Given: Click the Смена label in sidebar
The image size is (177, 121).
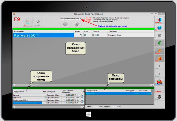Looking at the screenshot, I should (x=158, y=91).
